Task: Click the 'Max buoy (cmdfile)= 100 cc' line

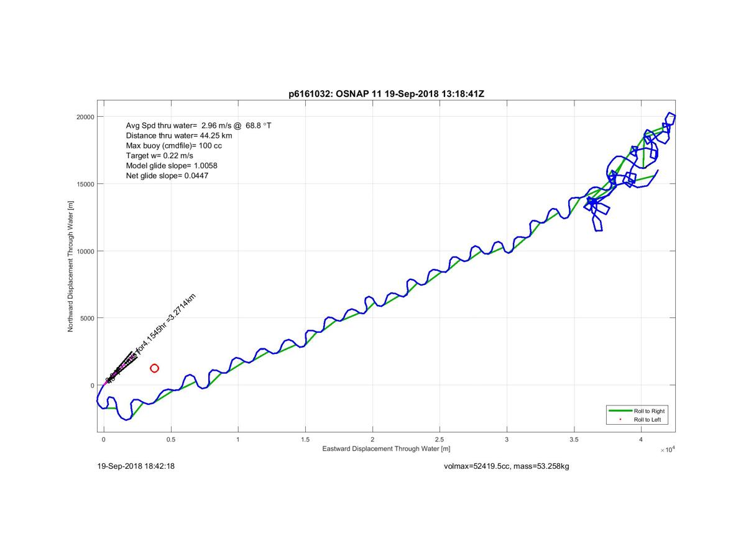Action: coord(173,145)
